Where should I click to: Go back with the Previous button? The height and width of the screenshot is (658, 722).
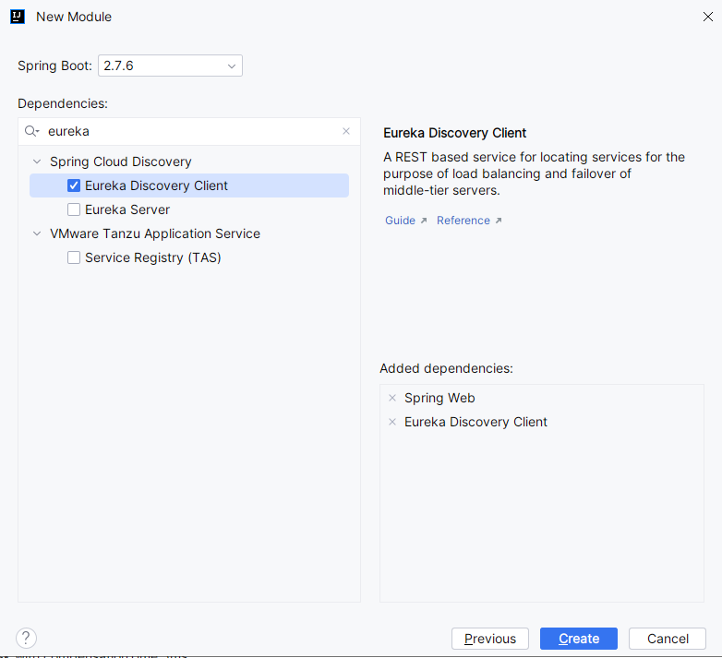(489, 639)
